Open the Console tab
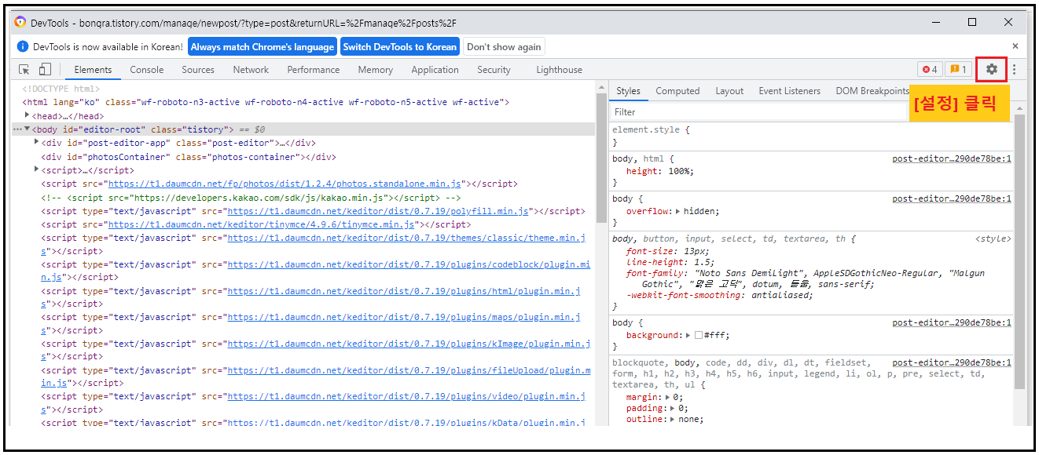 click(147, 70)
